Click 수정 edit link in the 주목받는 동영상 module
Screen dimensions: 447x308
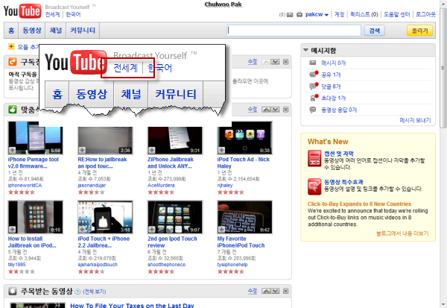pyautogui.click(x=253, y=291)
